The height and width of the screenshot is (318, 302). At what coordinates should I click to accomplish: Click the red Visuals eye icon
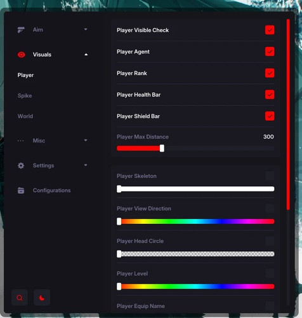click(21, 55)
